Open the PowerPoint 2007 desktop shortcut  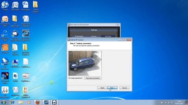pyautogui.click(x=5, y=21)
